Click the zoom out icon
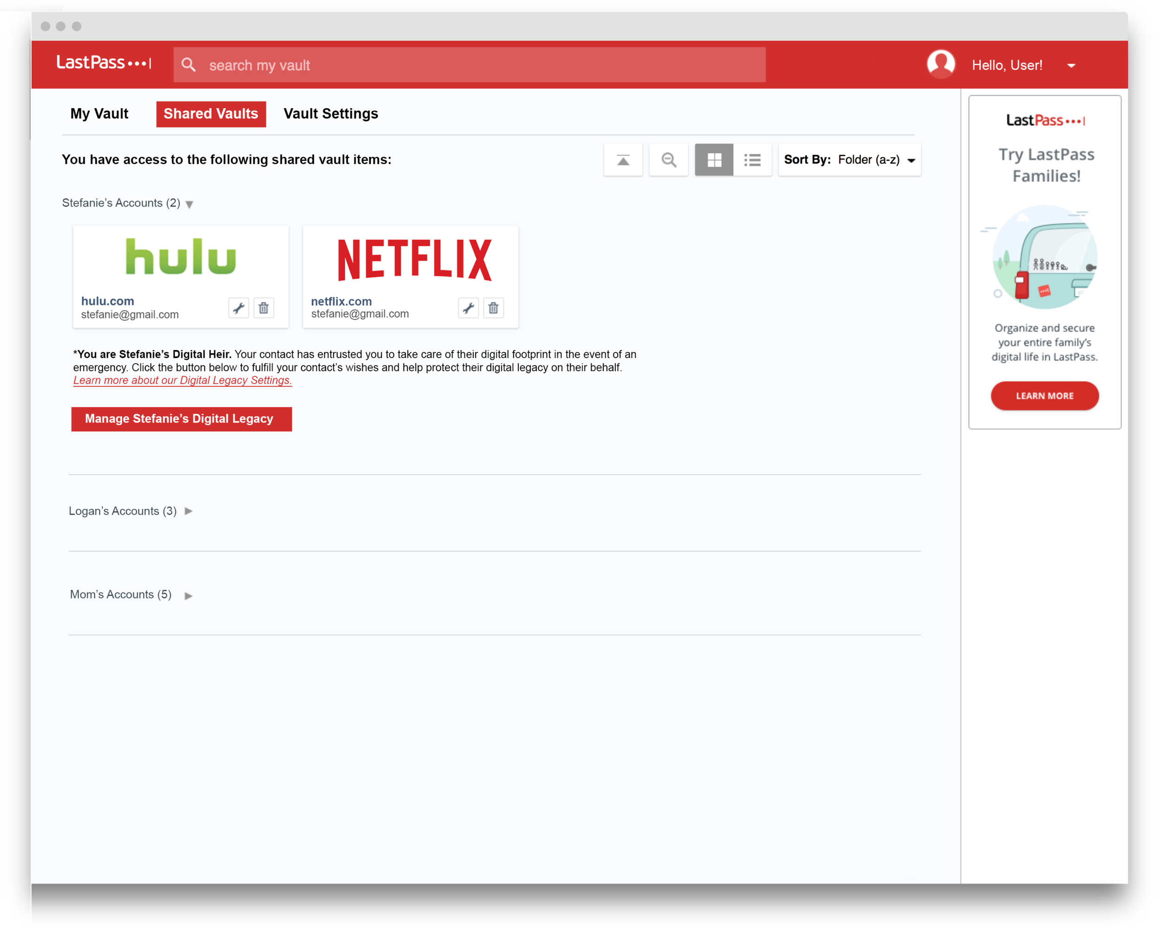Image resolution: width=1160 pixels, height=928 pixels. [668, 160]
